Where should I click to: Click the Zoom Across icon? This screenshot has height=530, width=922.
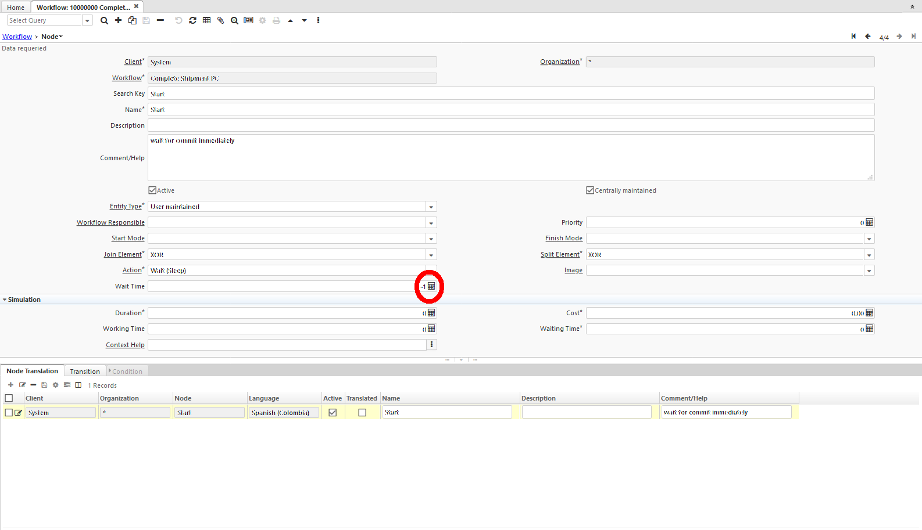234,20
